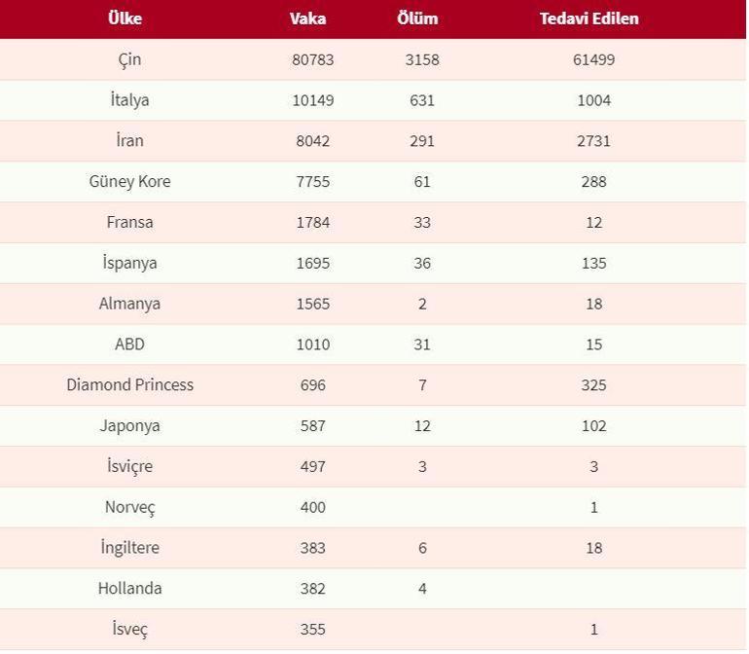Image resolution: width=749 pixels, height=654 pixels.
Task: Click İtalya in the country column
Action: coord(129,100)
